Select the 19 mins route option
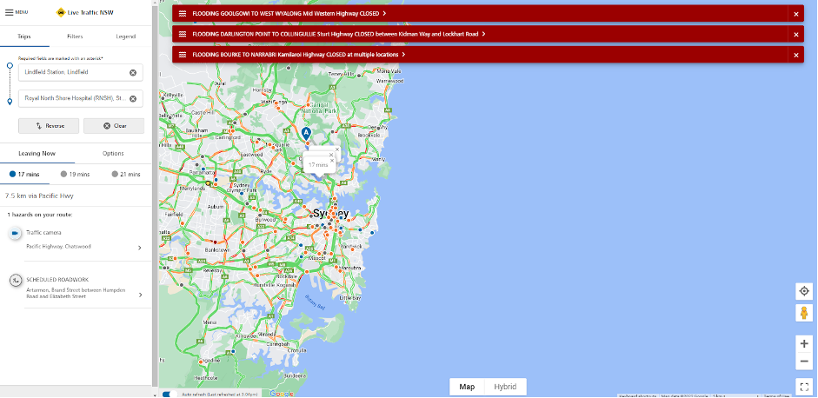The width and height of the screenshot is (818, 398). point(75,174)
